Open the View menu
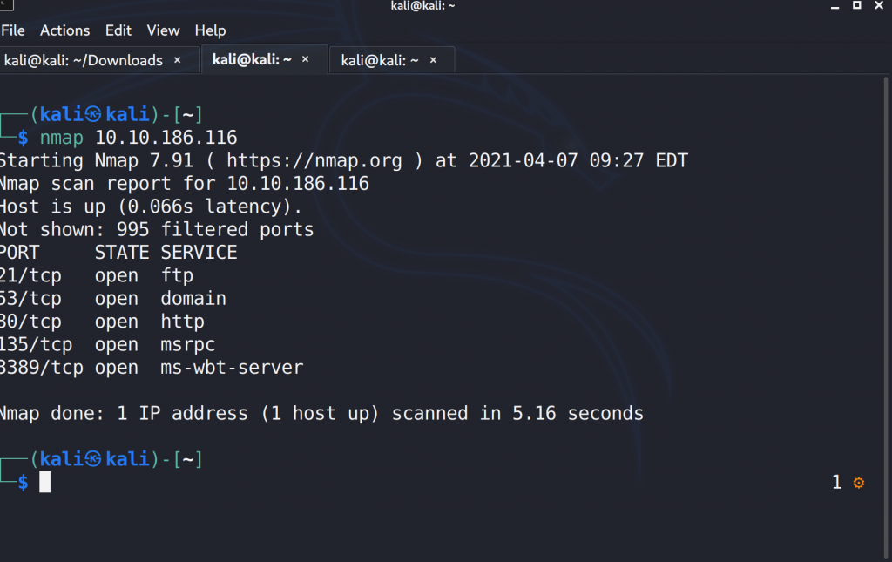 pos(163,30)
